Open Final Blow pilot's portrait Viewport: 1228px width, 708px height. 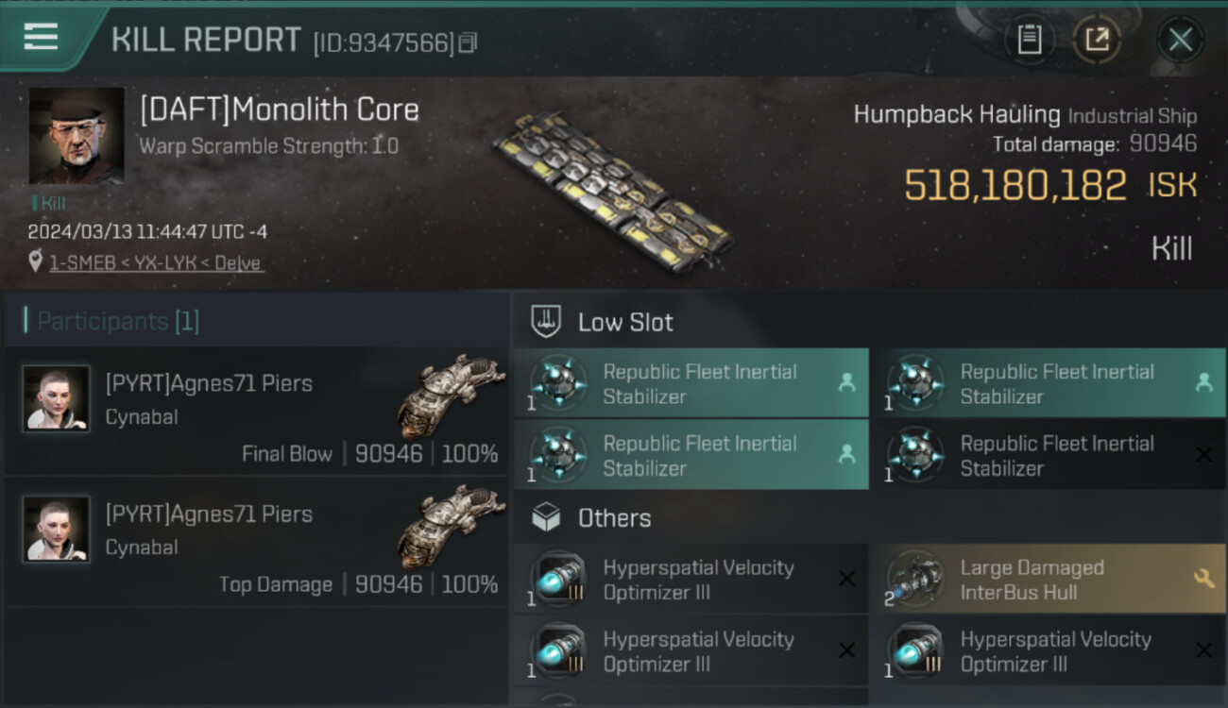click(x=57, y=398)
